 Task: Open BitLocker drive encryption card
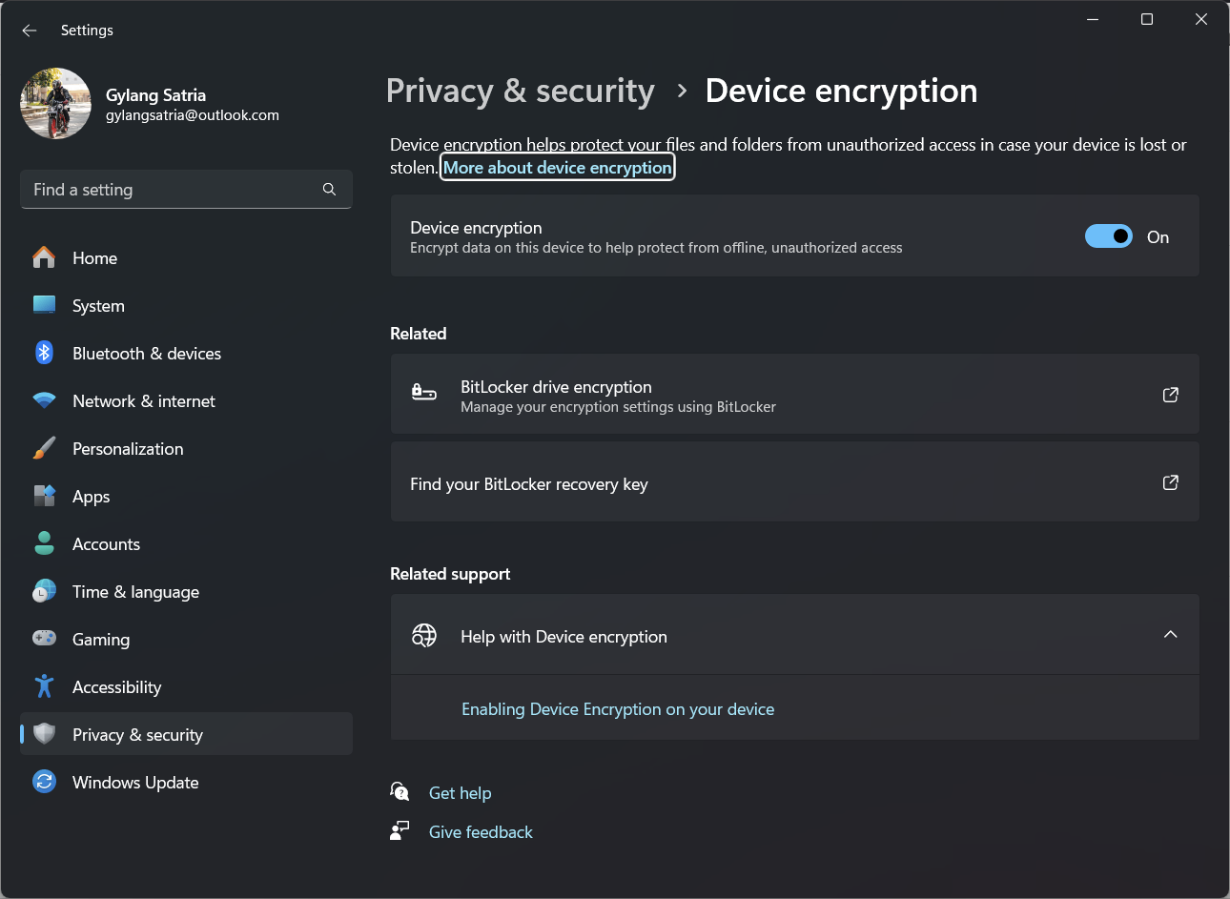794,395
